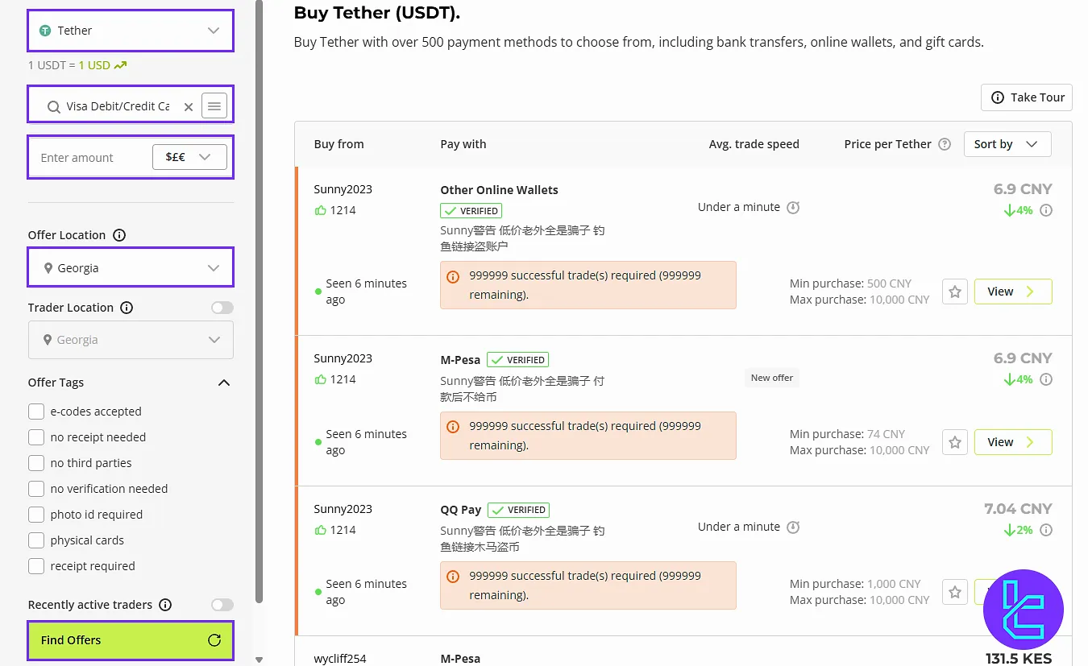
Task: Check the physical cards tag
Action: click(36, 540)
